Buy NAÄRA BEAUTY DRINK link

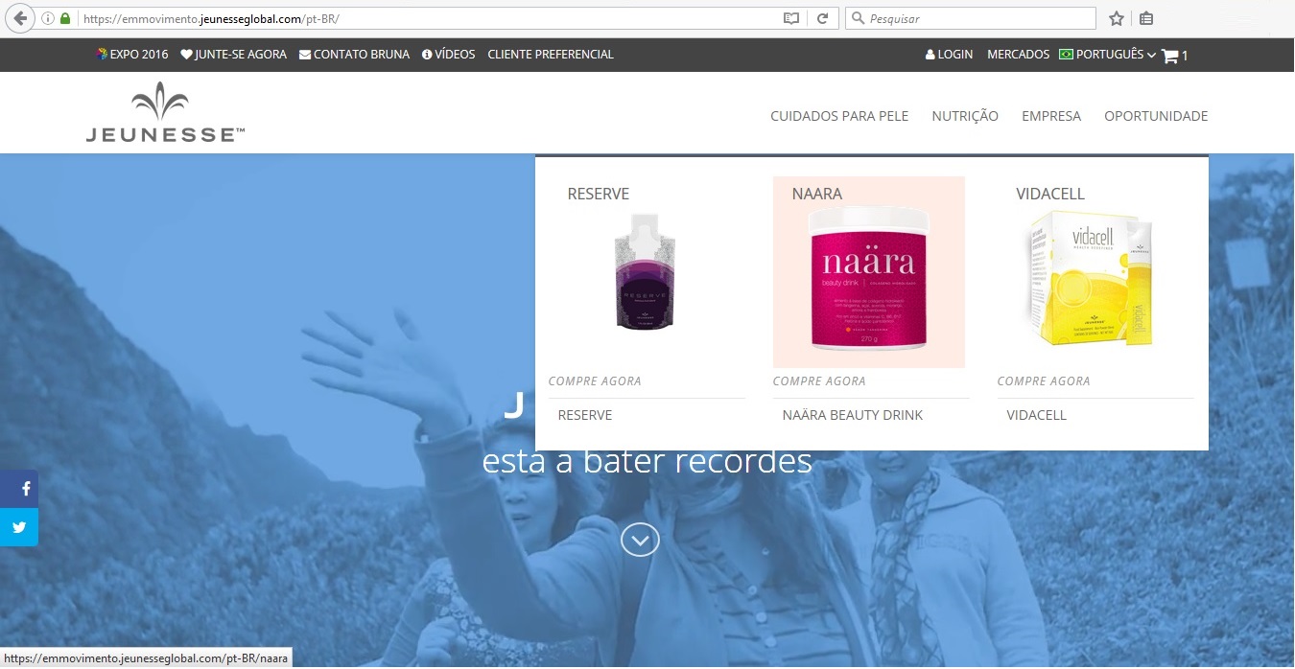click(853, 415)
